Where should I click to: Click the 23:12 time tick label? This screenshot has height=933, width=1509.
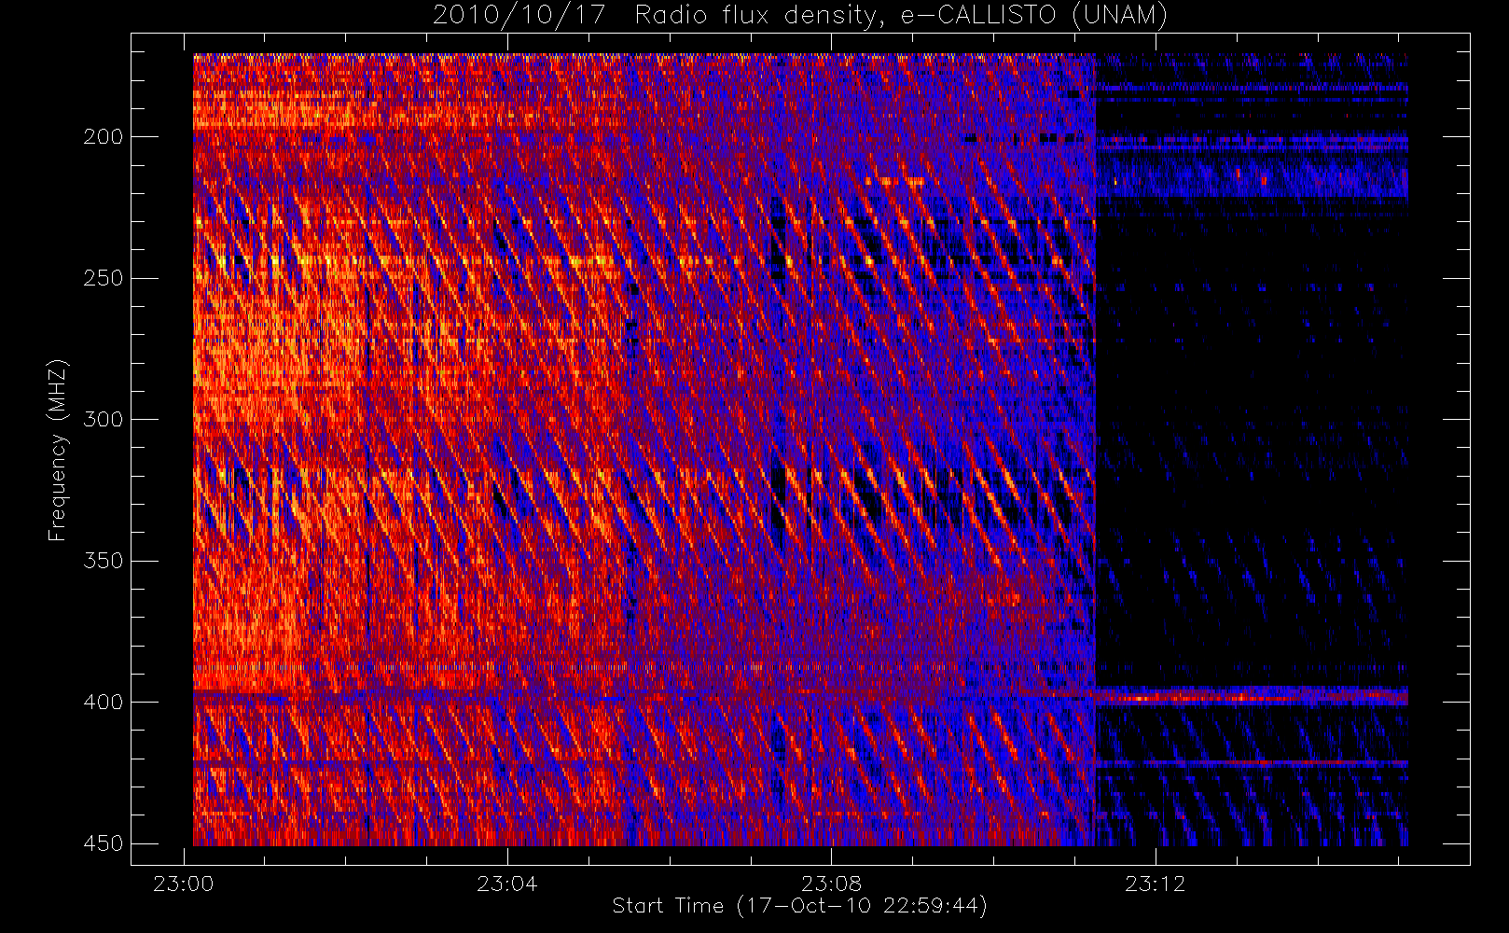[1156, 884]
